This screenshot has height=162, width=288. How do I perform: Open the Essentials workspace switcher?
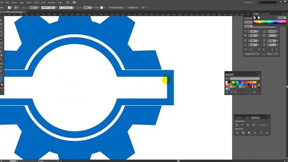[x=249, y=2]
